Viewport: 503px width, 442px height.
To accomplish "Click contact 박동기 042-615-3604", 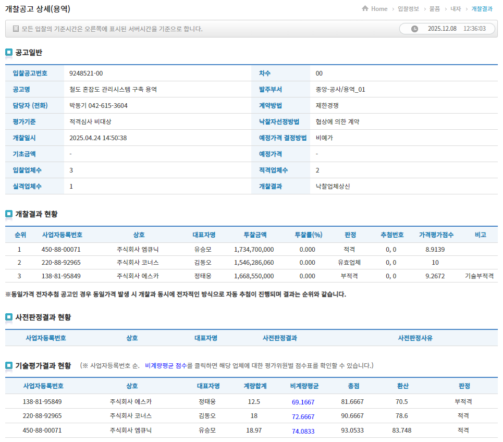I will 98,105.
